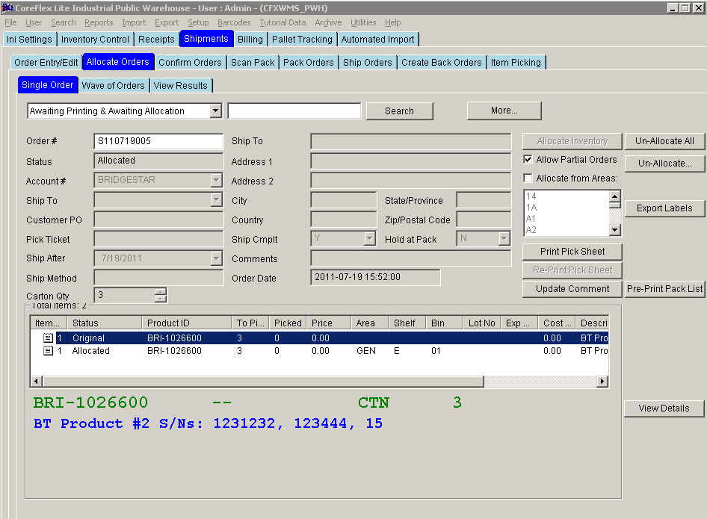Select the Wave of Orders tab

[x=113, y=85]
